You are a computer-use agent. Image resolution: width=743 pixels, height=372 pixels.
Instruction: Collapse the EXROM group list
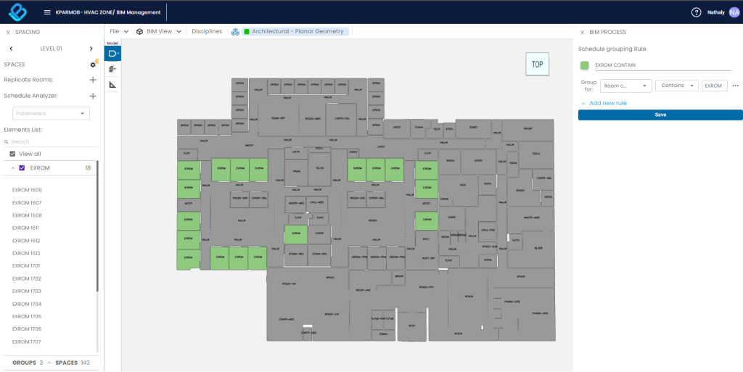(x=12, y=168)
